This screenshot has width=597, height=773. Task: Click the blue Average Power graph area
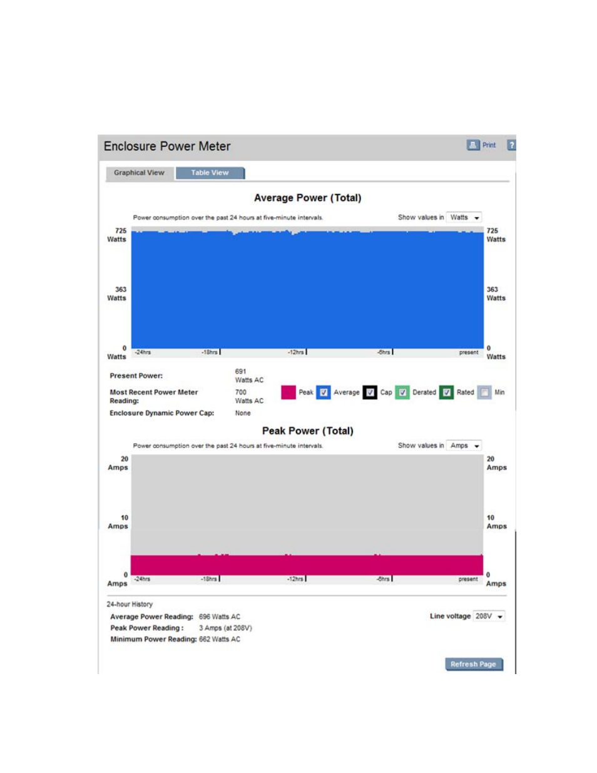pyautogui.click(x=307, y=290)
